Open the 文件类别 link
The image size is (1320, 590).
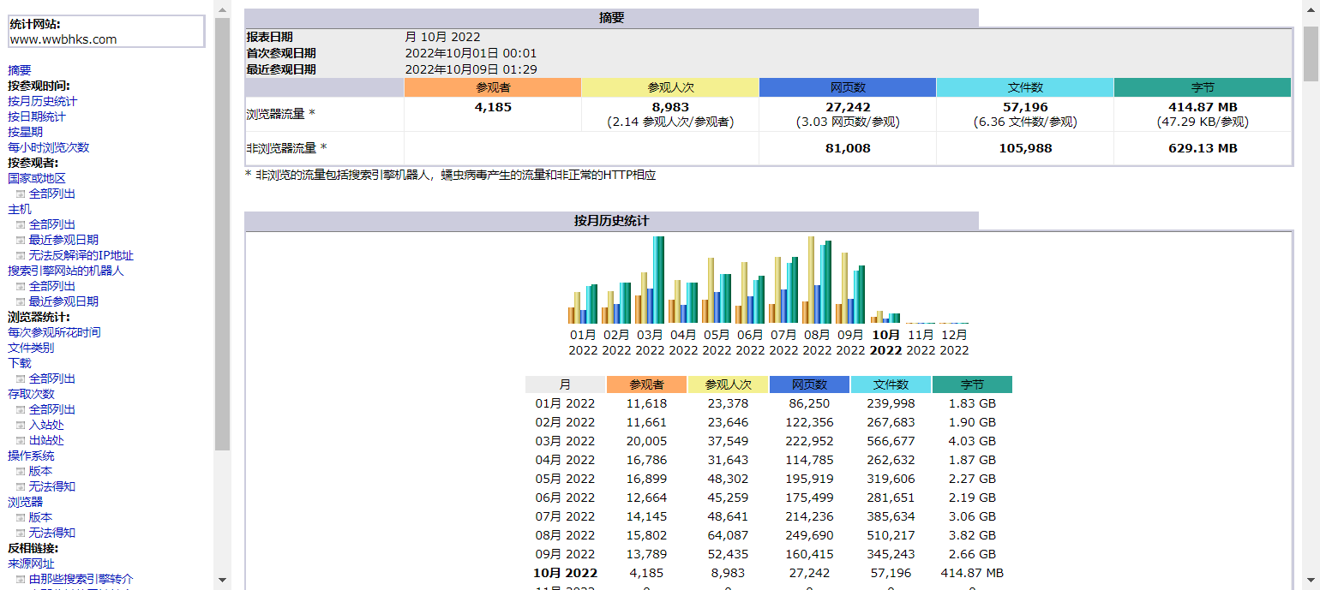tap(31, 348)
